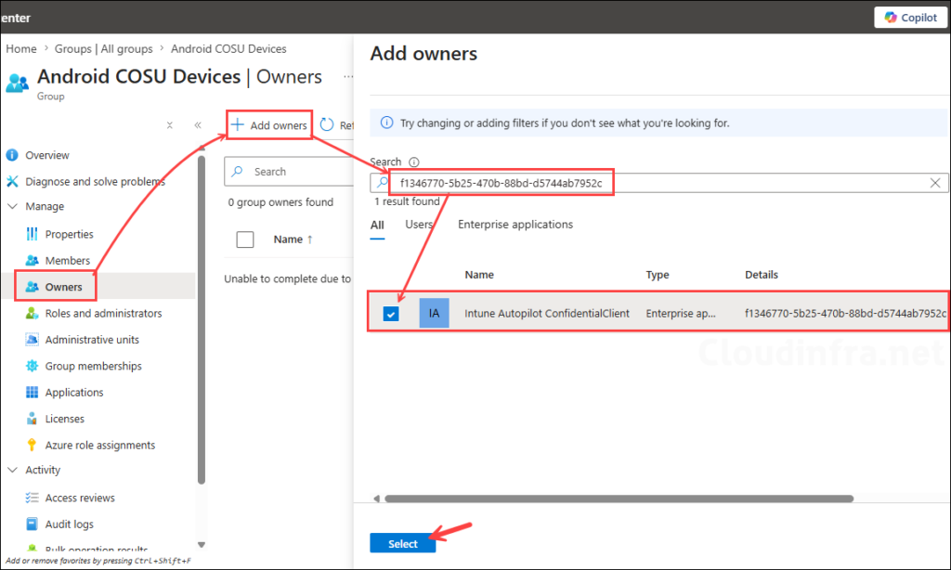
Task: Open Android COSU Devices breadcrumb
Action: coord(228,48)
